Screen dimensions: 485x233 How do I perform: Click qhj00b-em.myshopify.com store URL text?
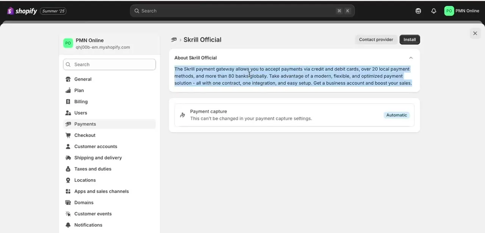pos(103,47)
